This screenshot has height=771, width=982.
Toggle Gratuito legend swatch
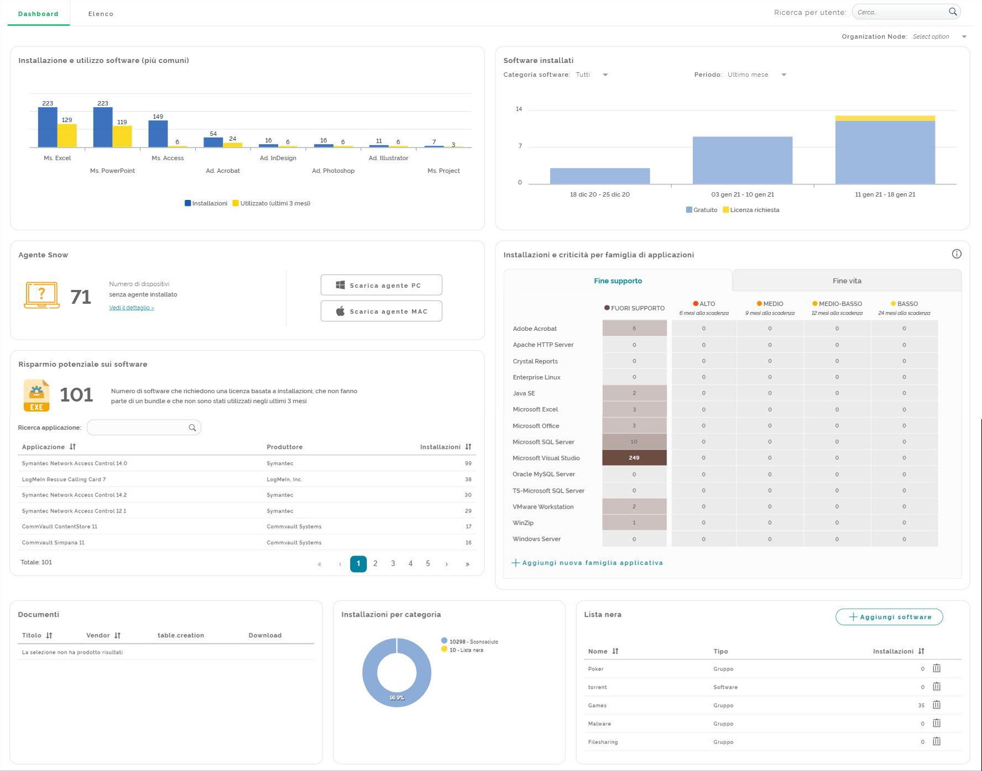click(x=689, y=210)
